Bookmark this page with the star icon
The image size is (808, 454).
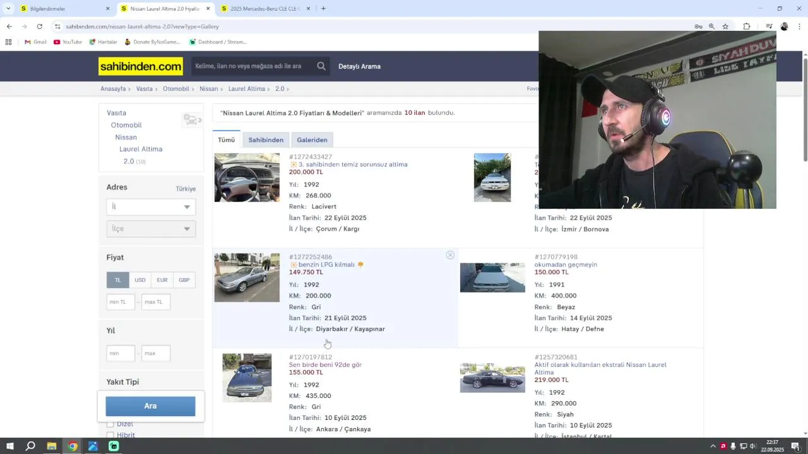click(725, 26)
